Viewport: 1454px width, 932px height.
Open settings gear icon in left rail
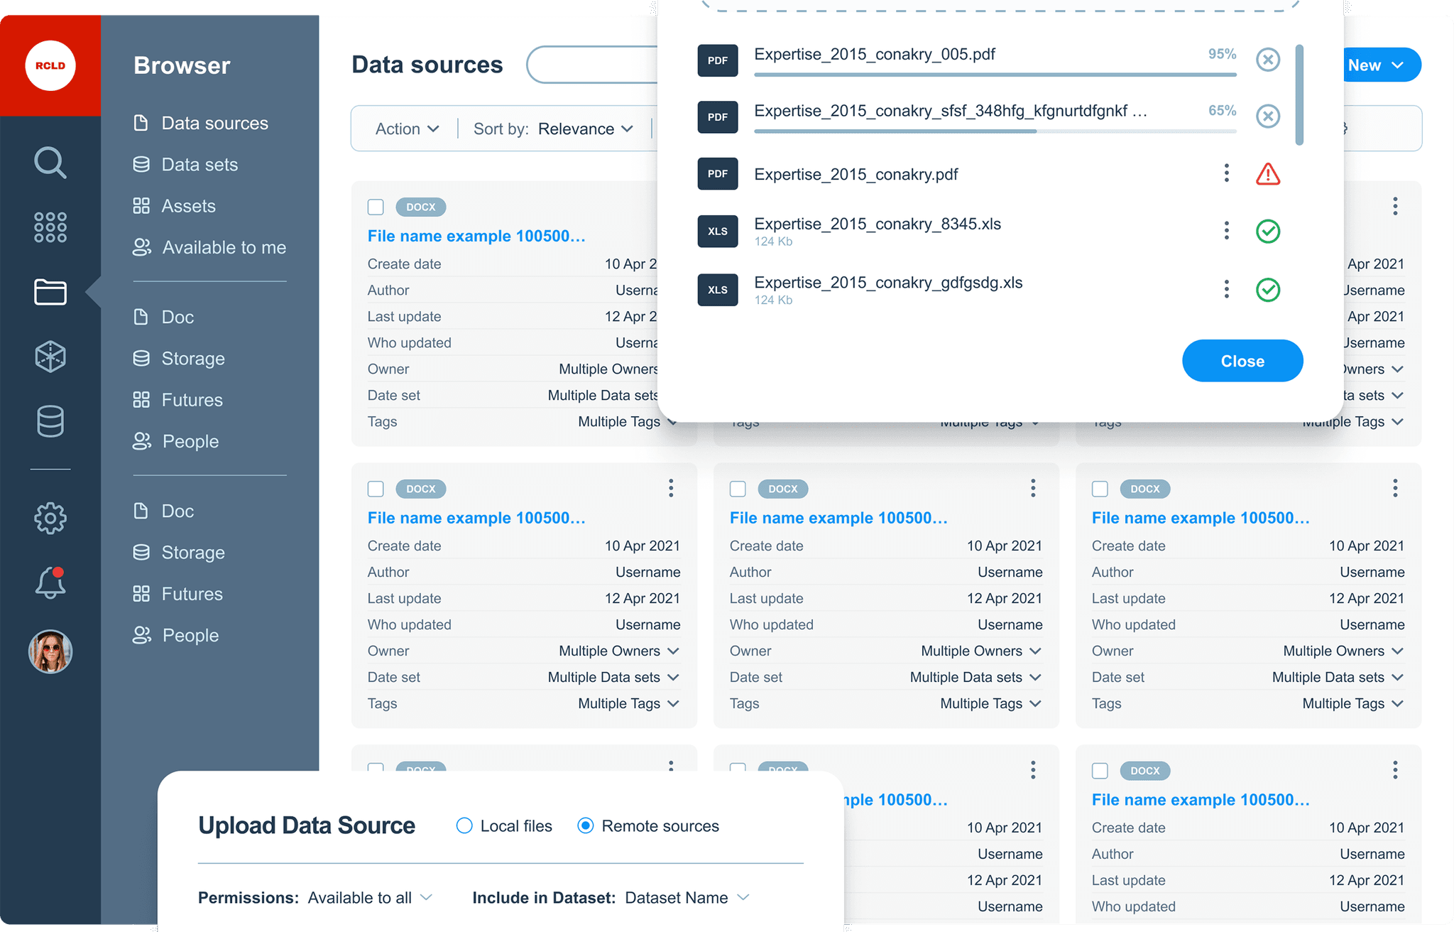(50, 518)
